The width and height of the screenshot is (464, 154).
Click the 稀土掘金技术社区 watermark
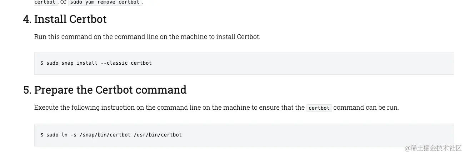pos(433,148)
